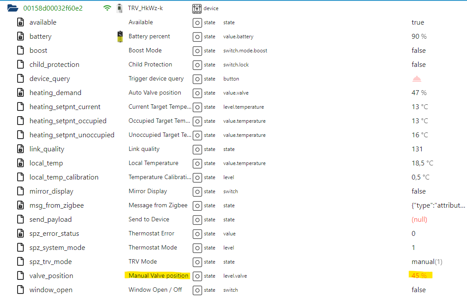Click the file icon for 'spz_system_mode'
This screenshot has width=467, height=297.
[x=20, y=248]
